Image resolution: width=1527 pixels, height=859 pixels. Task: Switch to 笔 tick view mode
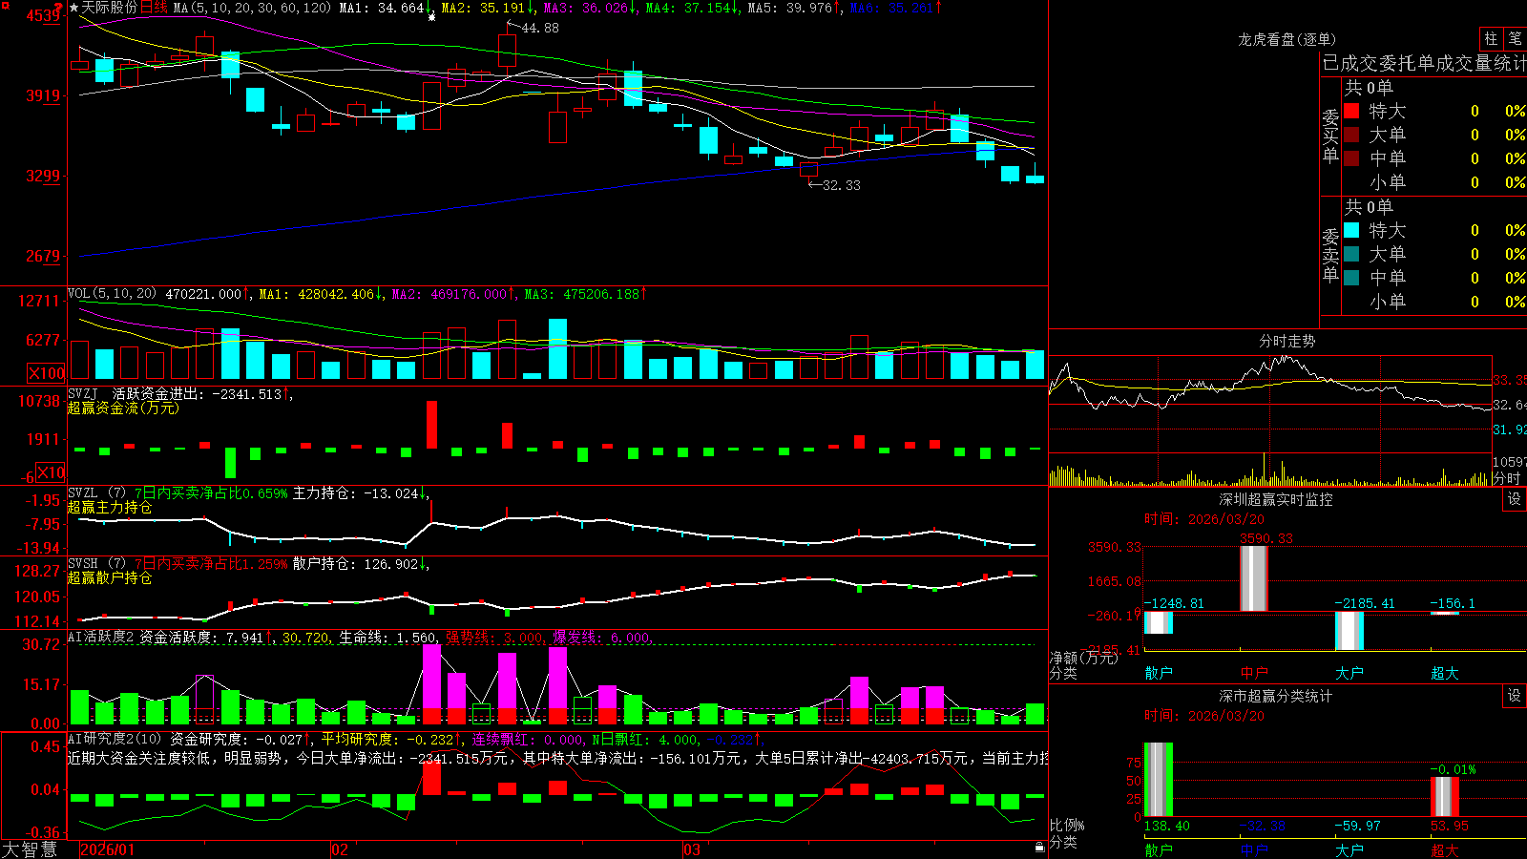coord(1515,39)
